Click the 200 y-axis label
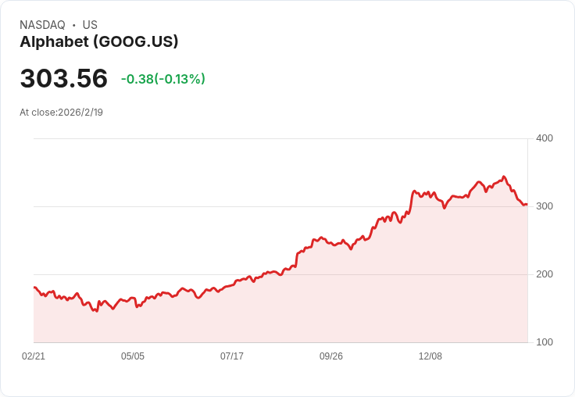This screenshot has height=397, width=575. 544,274
